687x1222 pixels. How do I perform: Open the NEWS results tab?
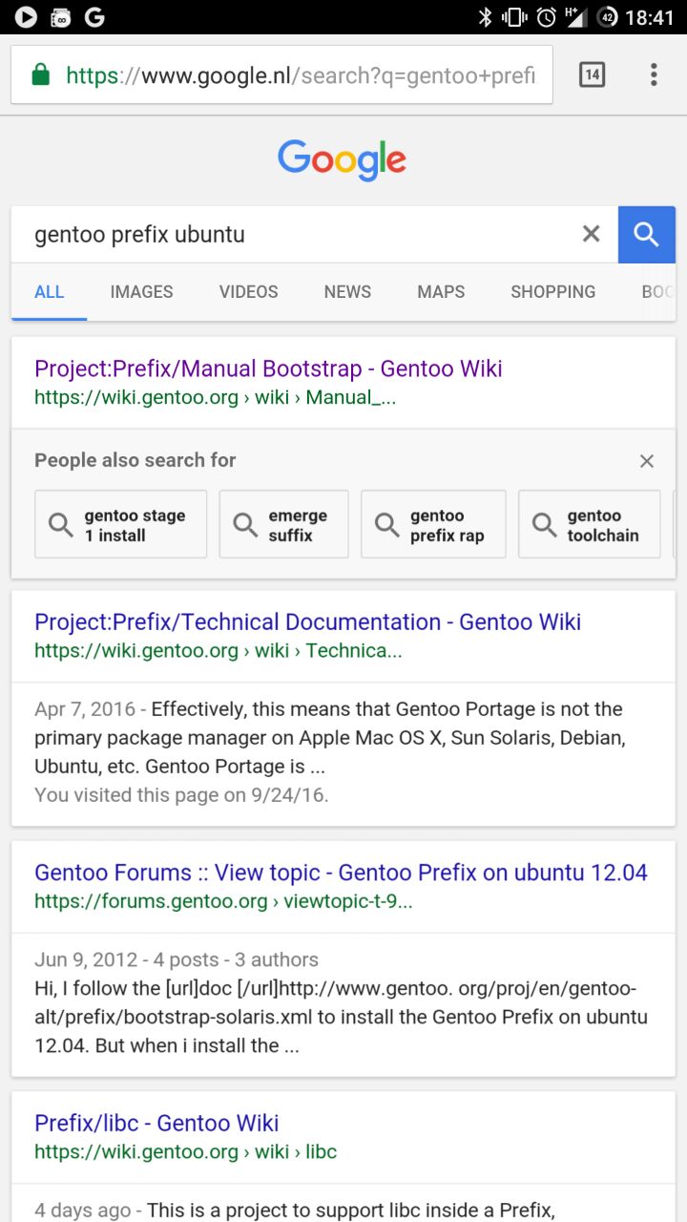click(347, 292)
